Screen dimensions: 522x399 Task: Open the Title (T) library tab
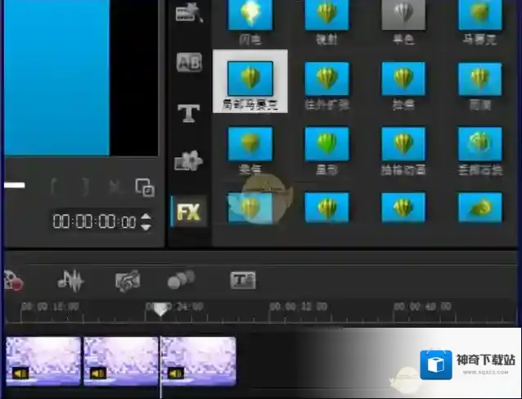click(189, 113)
